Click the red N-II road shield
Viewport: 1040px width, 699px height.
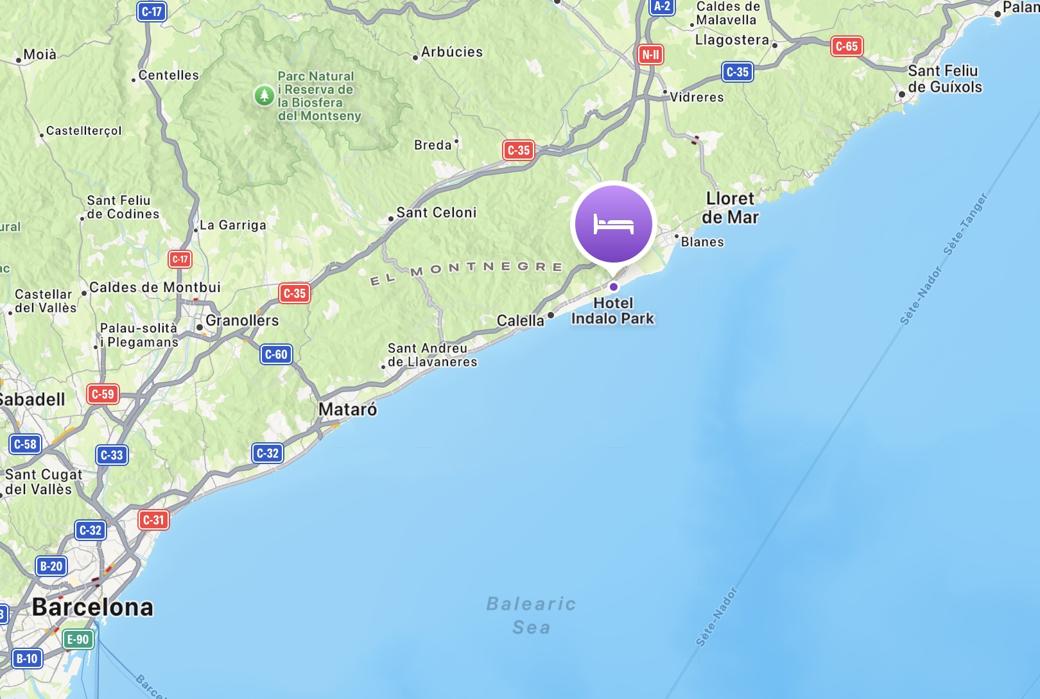click(x=650, y=55)
